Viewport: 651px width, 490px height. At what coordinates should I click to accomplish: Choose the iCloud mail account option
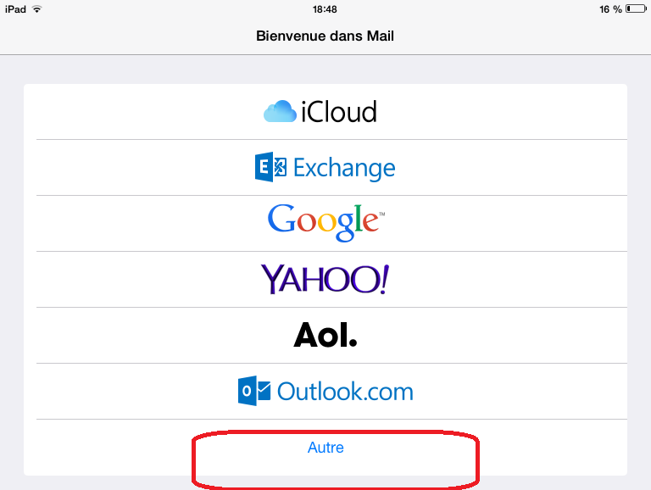[x=325, y=112]
